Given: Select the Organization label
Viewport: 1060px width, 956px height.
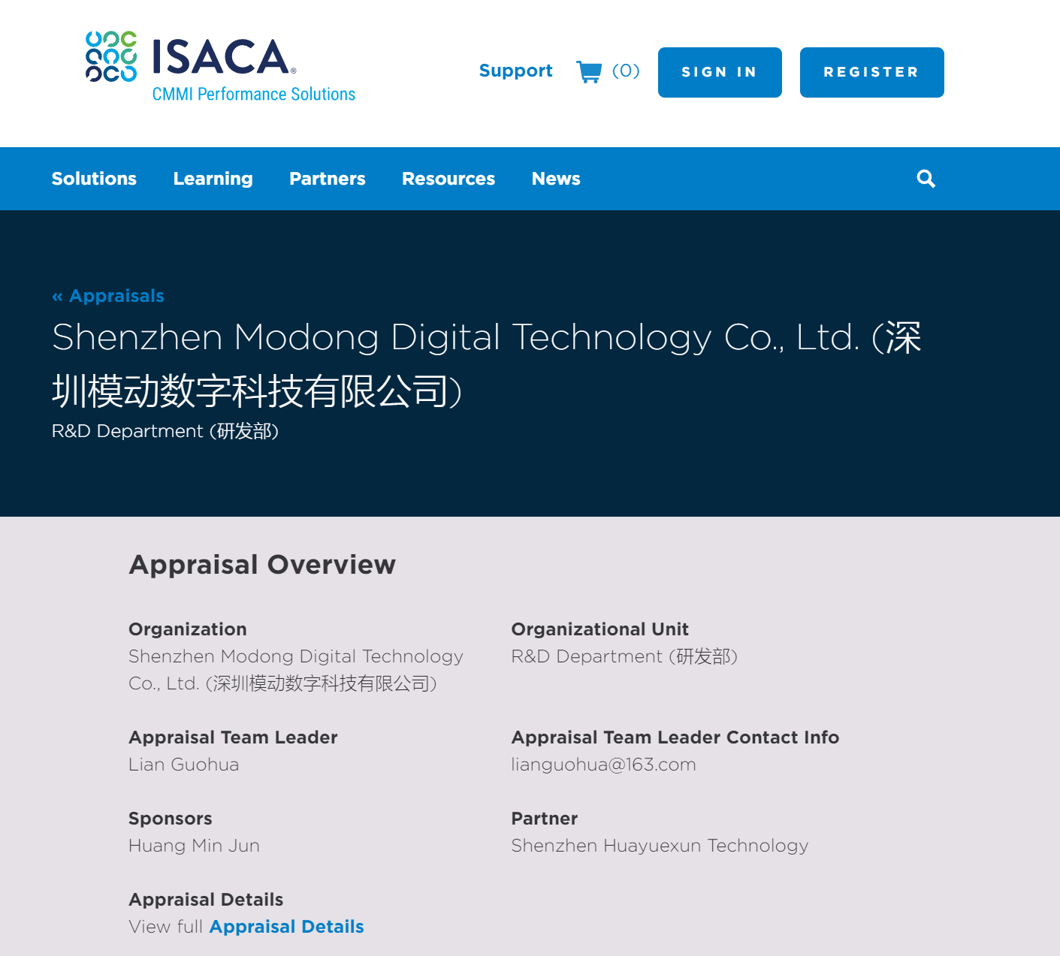Looking at the screenshot, I should coord(188,629).
